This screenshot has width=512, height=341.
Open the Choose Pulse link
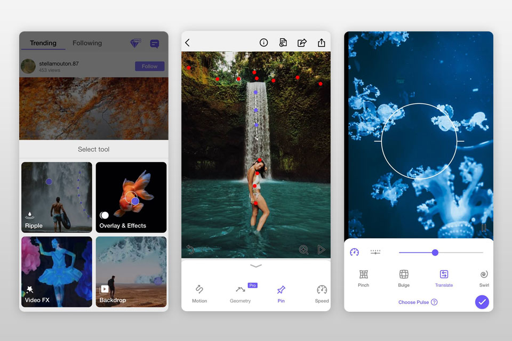click(x=413, y=302)
